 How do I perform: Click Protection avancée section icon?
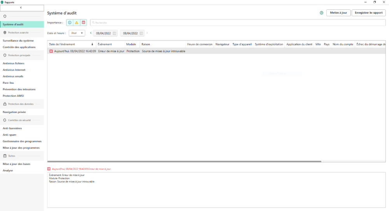click(x=5, y=33)
